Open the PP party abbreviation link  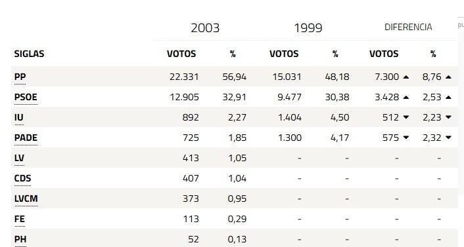coord(20,77)
